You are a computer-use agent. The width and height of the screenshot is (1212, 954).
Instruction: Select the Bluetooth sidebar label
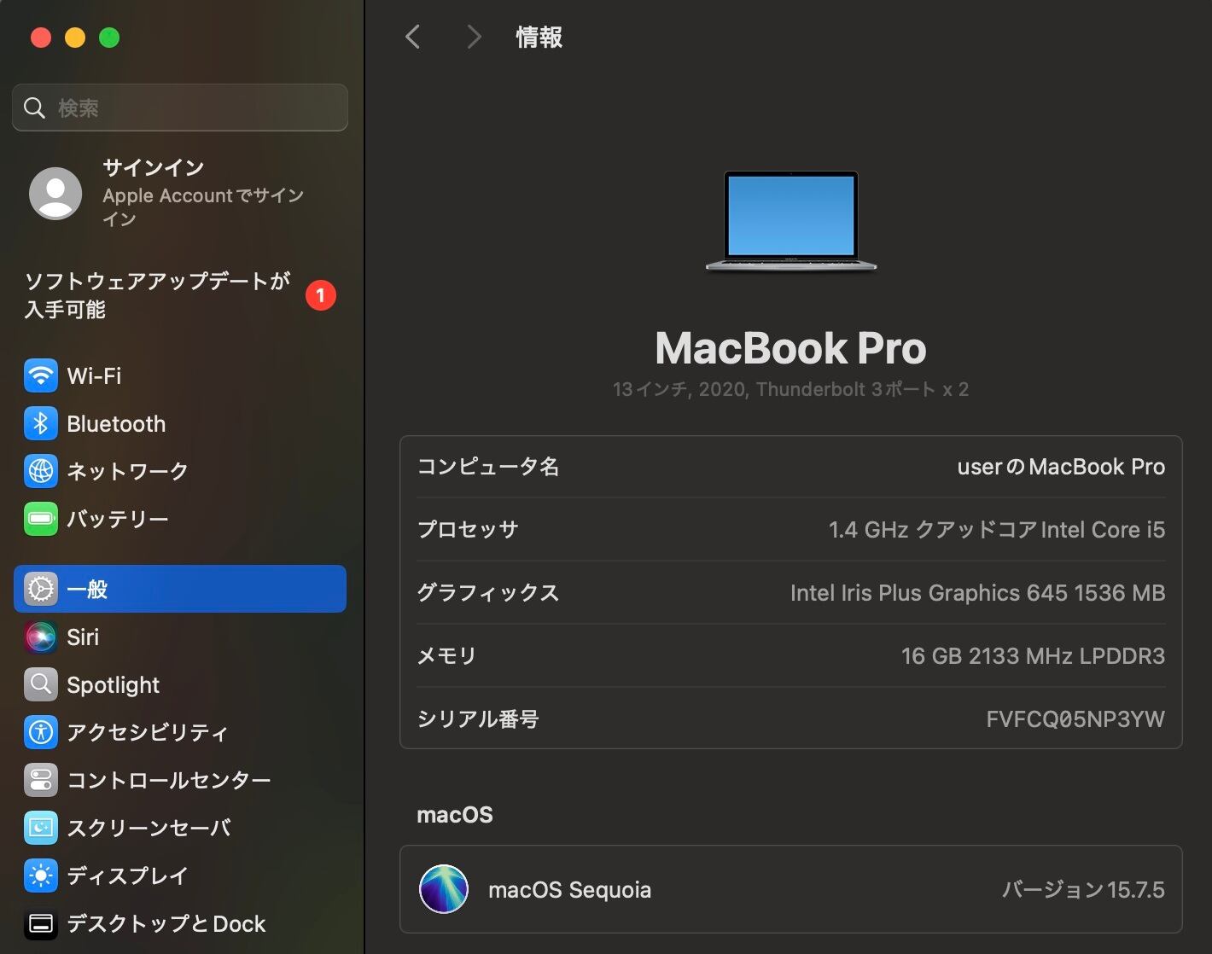116,423
